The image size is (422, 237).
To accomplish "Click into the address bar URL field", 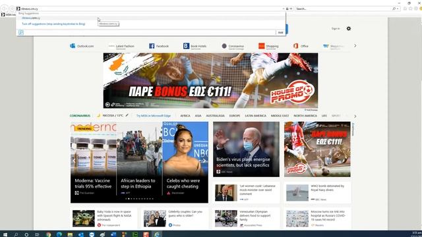I will [151, 9].
